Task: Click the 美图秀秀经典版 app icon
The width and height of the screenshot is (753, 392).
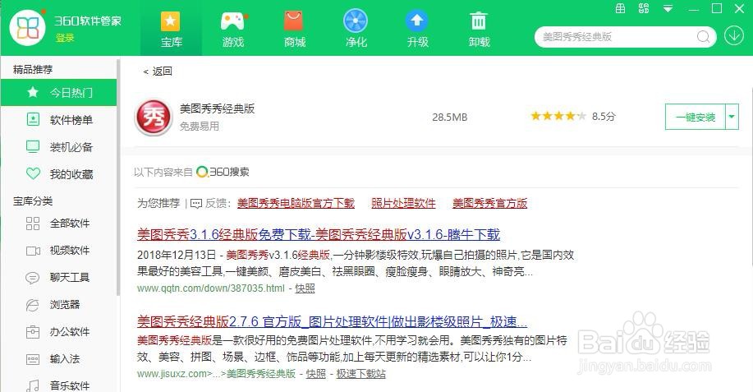Action: [x=154, y=118]
